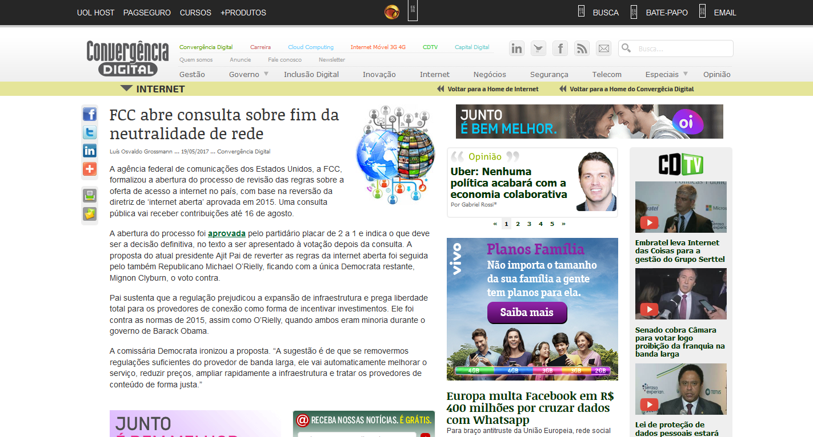The height and width of the screenshot is (437, 813).
Task: Open the Inovação menu item
Action: click(x=379, y=74)
